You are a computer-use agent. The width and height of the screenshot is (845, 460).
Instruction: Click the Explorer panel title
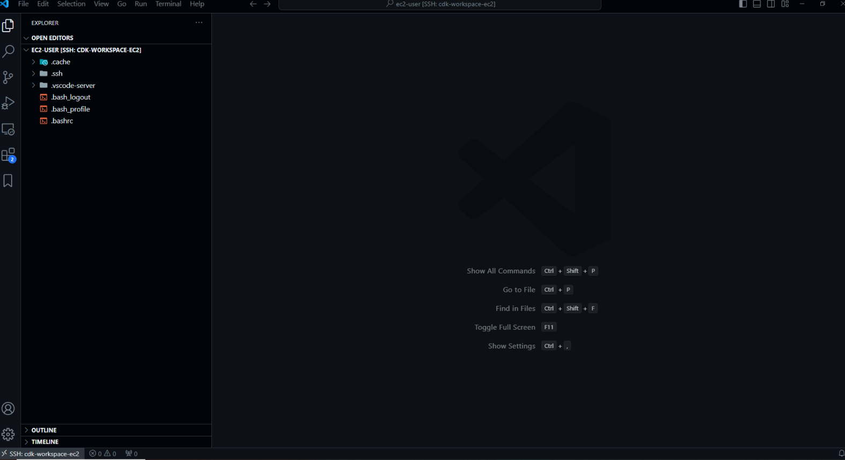[x=45, y=23]
